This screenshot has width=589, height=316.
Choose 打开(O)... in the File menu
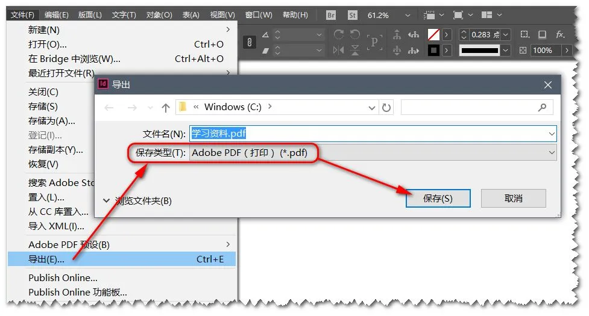tap(121, 44)
